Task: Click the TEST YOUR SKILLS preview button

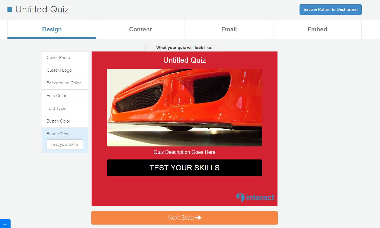Action: (185, 168)
